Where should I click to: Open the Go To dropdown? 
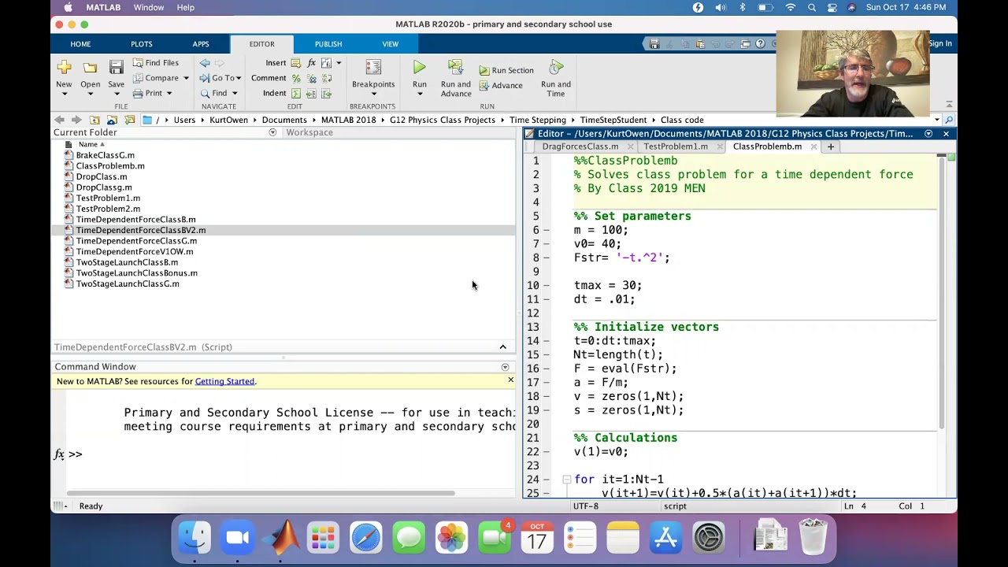220,78
